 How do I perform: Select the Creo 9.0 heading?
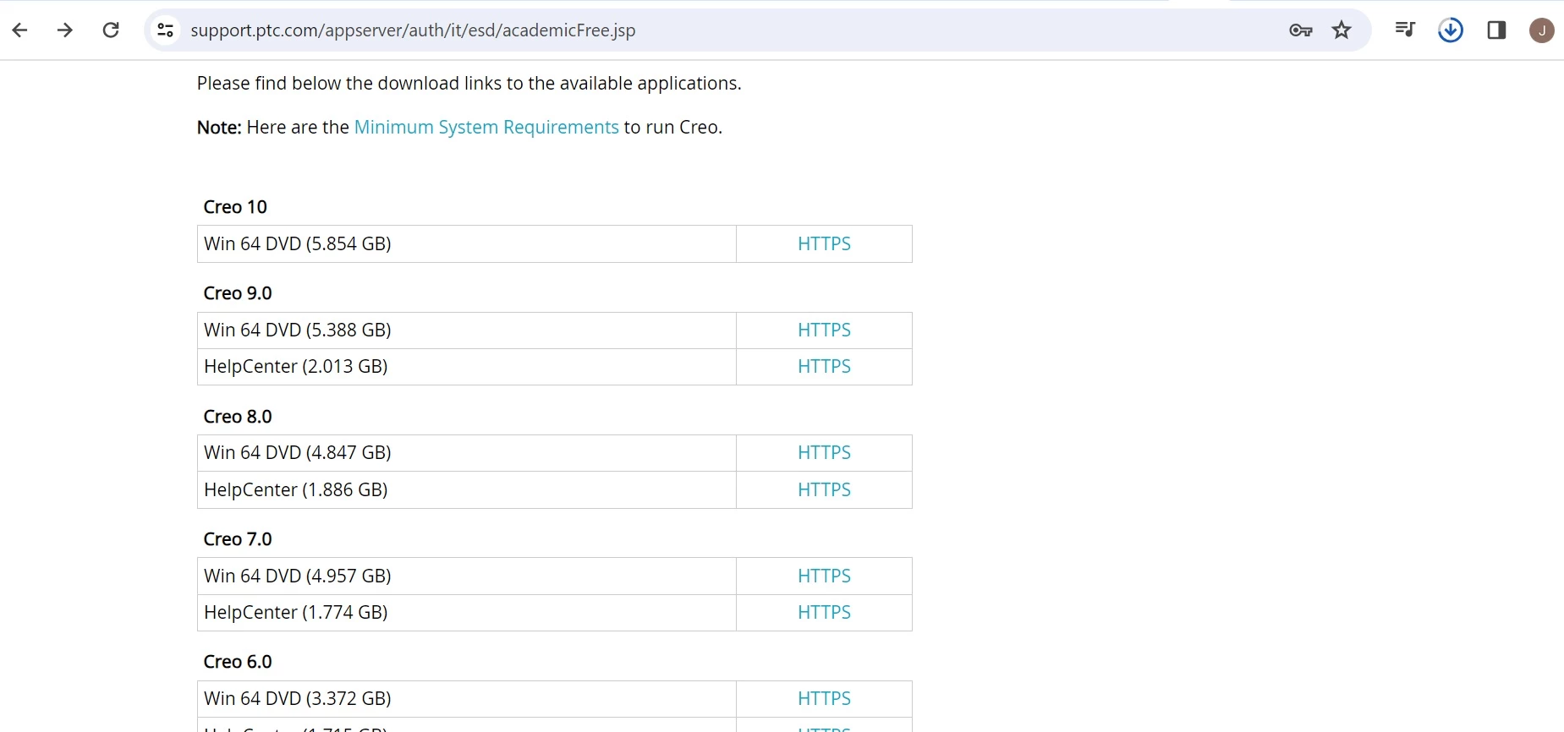click(238, 293)
